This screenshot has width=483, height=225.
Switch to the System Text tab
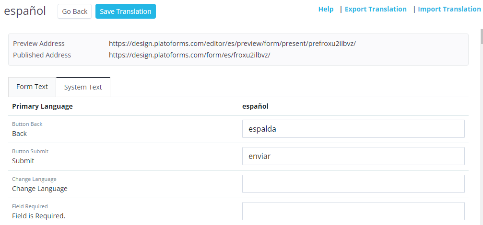tap(83, 87)
